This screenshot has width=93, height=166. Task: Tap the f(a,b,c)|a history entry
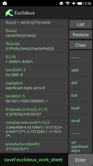pos(34,46)
